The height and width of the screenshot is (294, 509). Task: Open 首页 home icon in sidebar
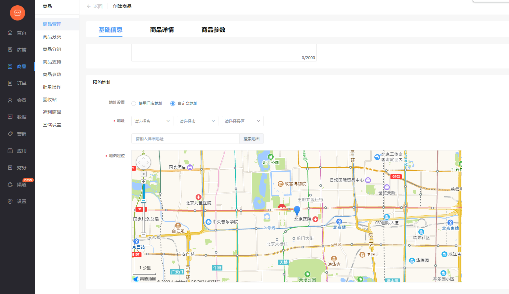click(10, 33)
